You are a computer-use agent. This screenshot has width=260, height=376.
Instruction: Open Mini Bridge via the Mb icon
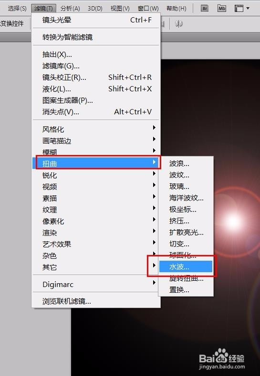tap(222, 9)
